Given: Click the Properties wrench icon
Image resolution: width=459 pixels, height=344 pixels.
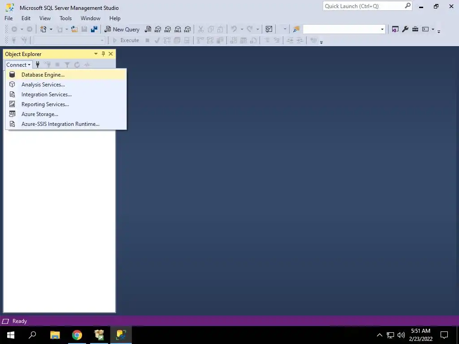Looking at the screenshot, I should coord(405,29).
